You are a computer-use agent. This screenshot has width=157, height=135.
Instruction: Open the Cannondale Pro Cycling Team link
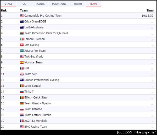coord(43,16)
